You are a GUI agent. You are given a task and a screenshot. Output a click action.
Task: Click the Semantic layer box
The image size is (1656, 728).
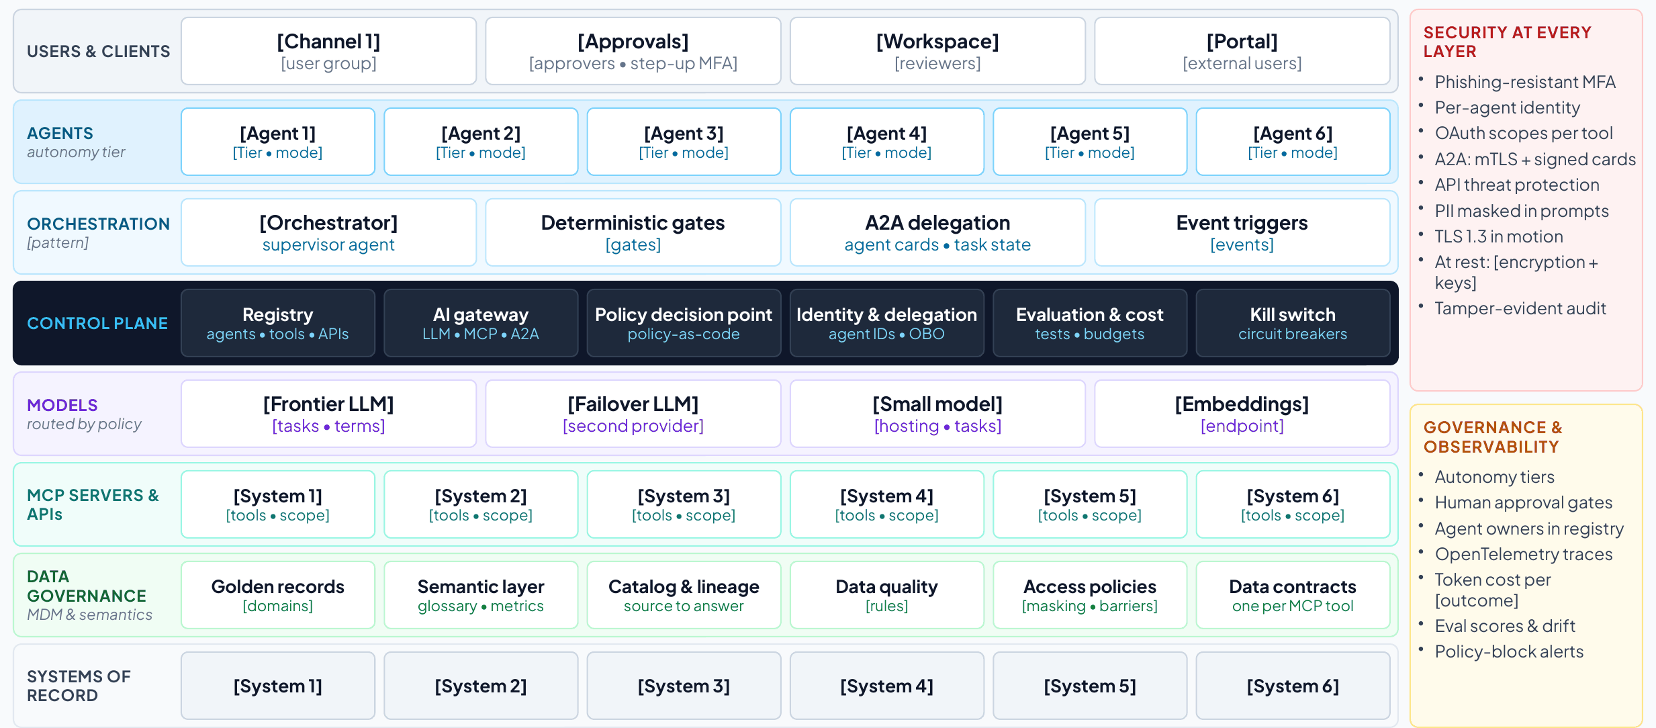tap(481, 595)
